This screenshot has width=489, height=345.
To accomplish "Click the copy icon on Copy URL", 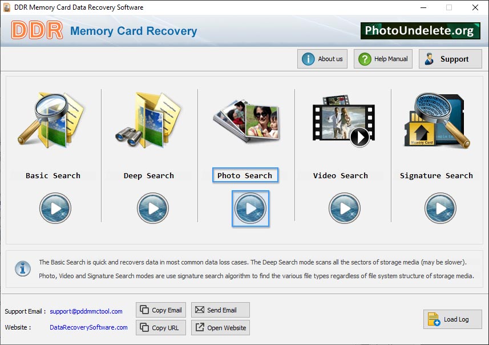I will 144,327.
